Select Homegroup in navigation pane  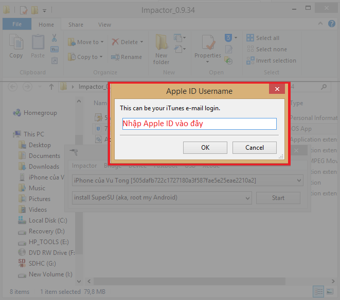click(35, 113)
